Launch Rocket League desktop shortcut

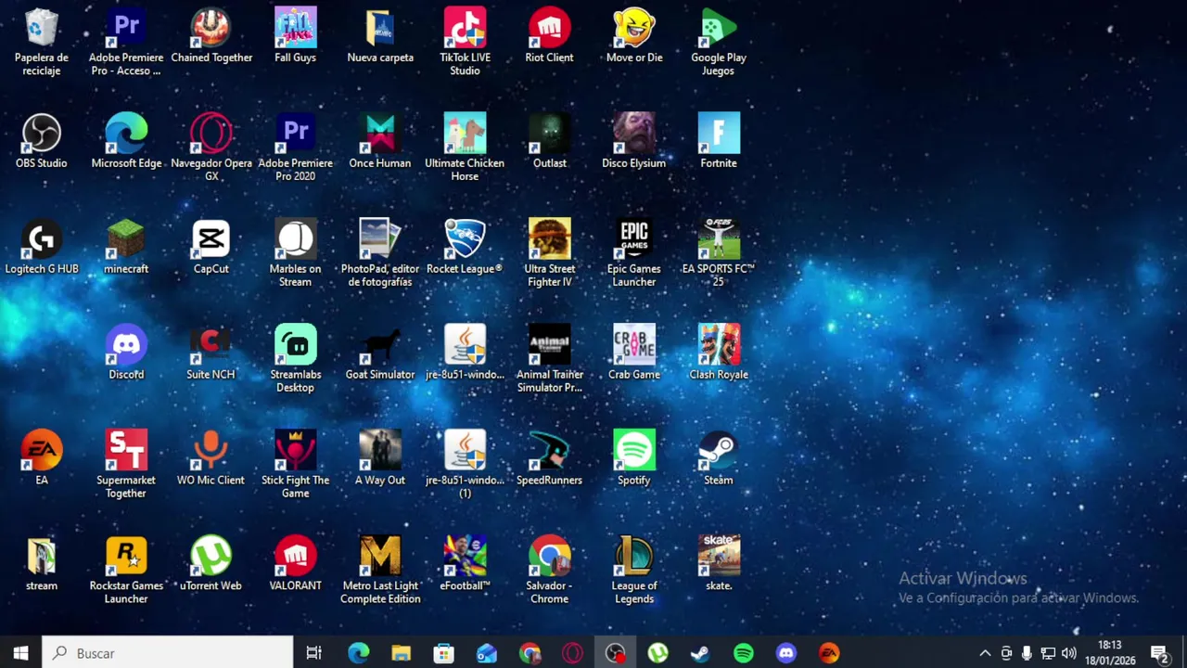[465, 247]
